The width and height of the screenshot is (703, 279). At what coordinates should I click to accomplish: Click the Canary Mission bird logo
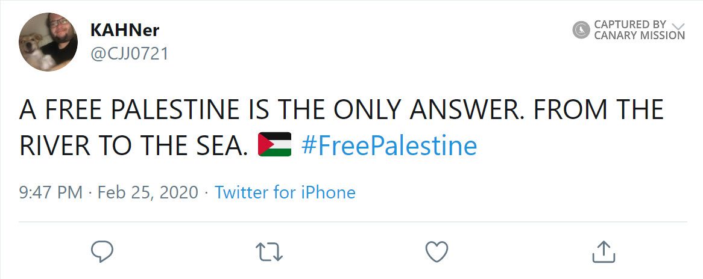581,29
